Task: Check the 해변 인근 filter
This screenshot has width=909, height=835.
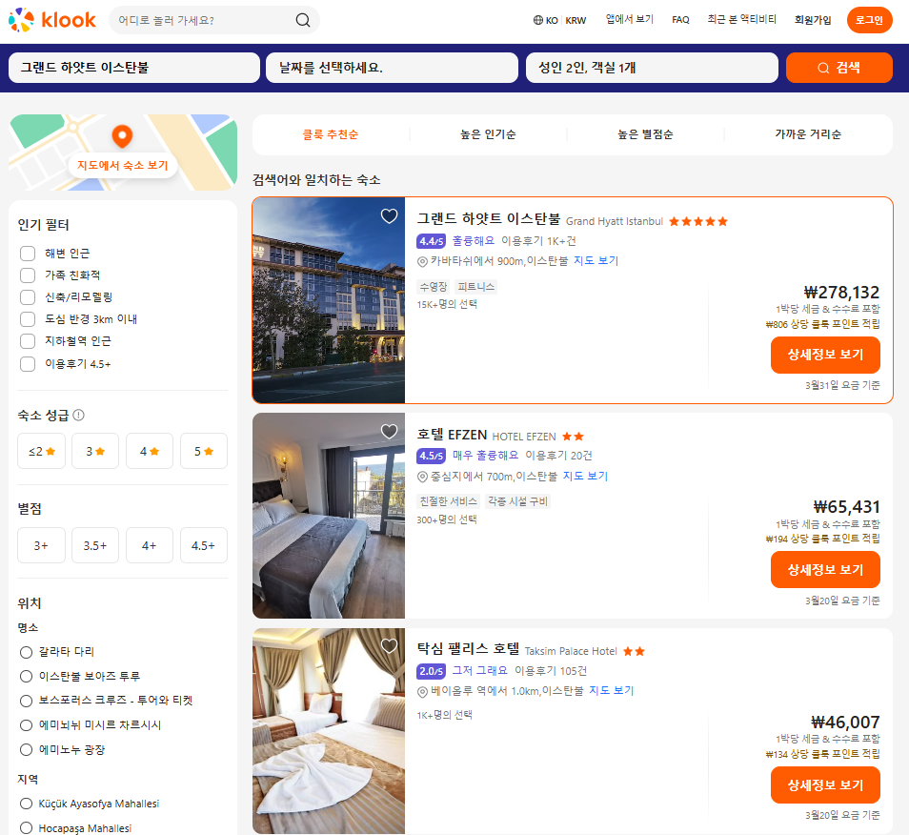Action: [x=28, y=254]
